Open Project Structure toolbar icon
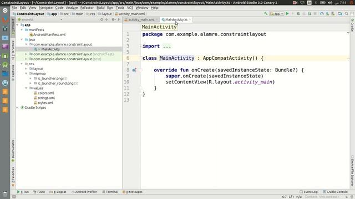 click(340, 14)
